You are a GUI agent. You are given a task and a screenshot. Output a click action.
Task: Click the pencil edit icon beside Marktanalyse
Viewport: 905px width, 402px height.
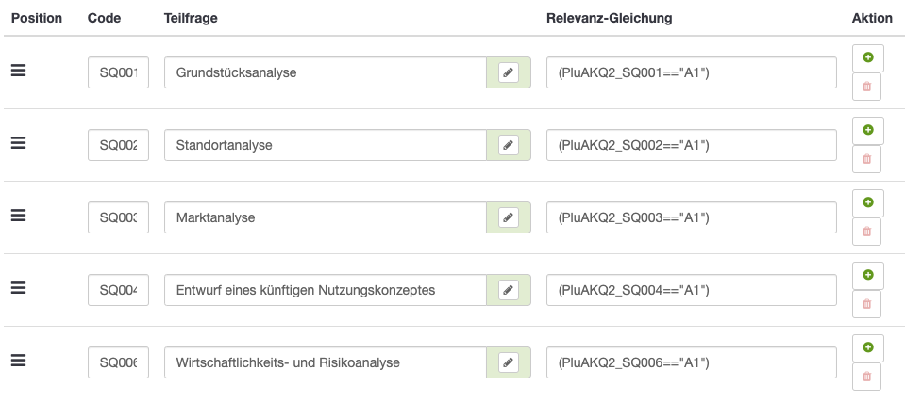click(509, 217)
